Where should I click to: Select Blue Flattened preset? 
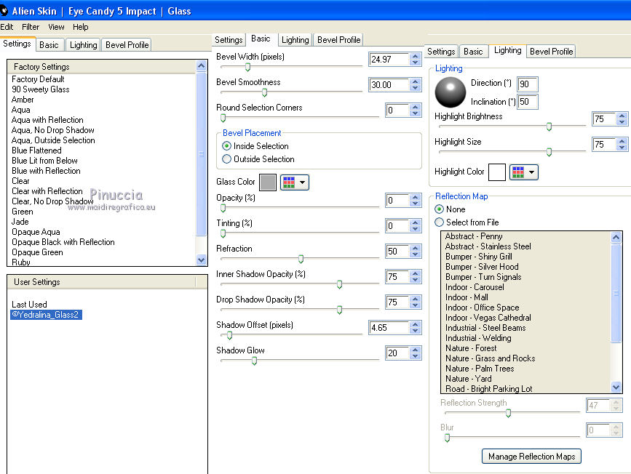click(36, 150)
